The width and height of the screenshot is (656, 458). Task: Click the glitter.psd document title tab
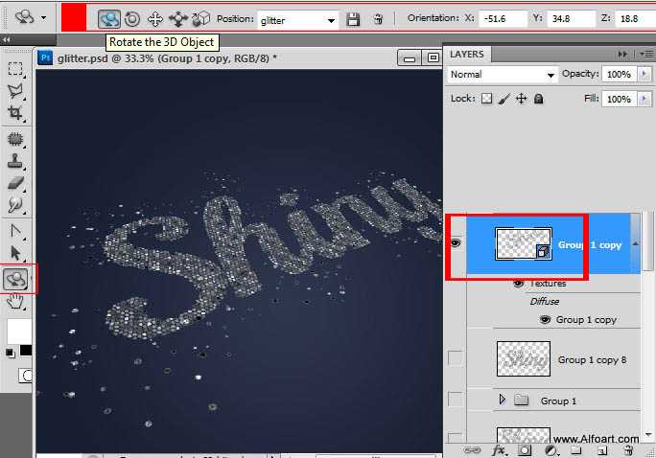coord(167,58)
